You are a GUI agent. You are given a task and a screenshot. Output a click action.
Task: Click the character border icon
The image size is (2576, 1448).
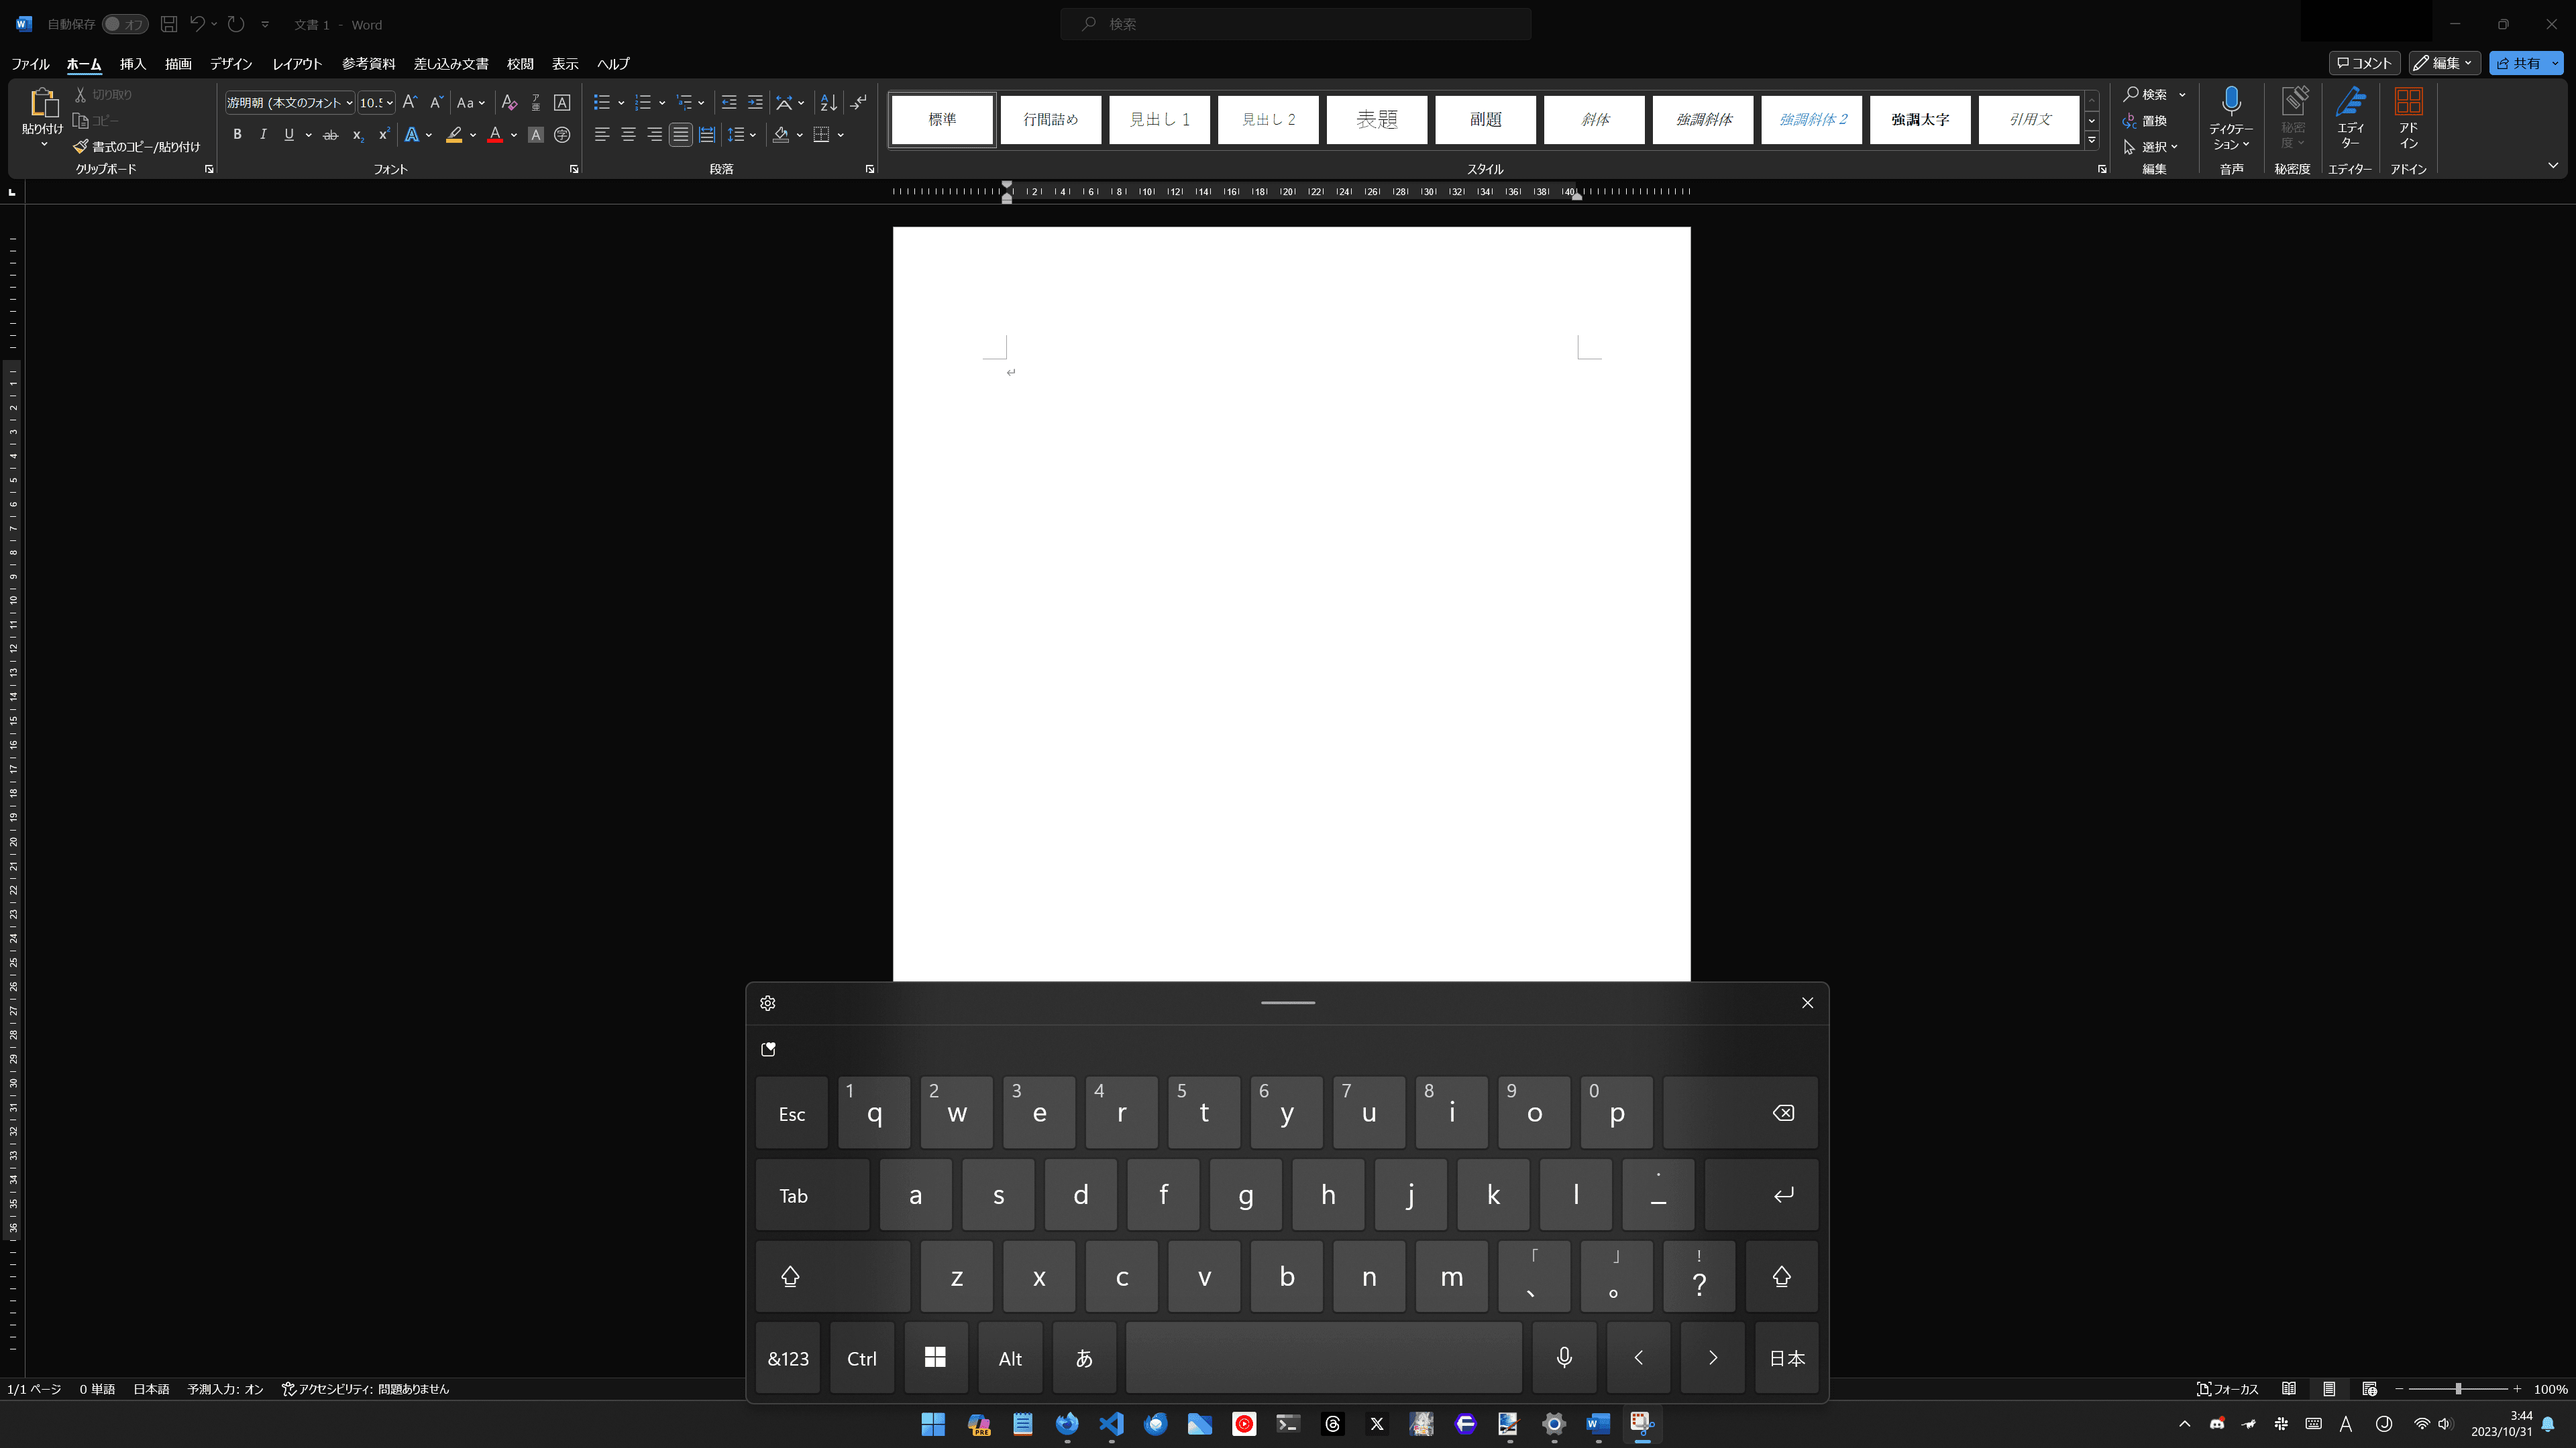click(562, 102)
